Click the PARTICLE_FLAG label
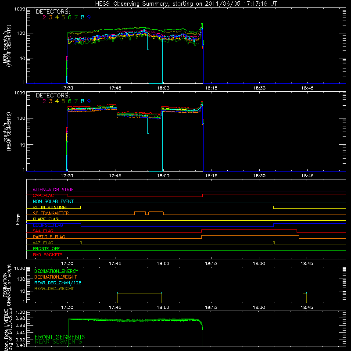351x351 pixels. coord(49,237)
